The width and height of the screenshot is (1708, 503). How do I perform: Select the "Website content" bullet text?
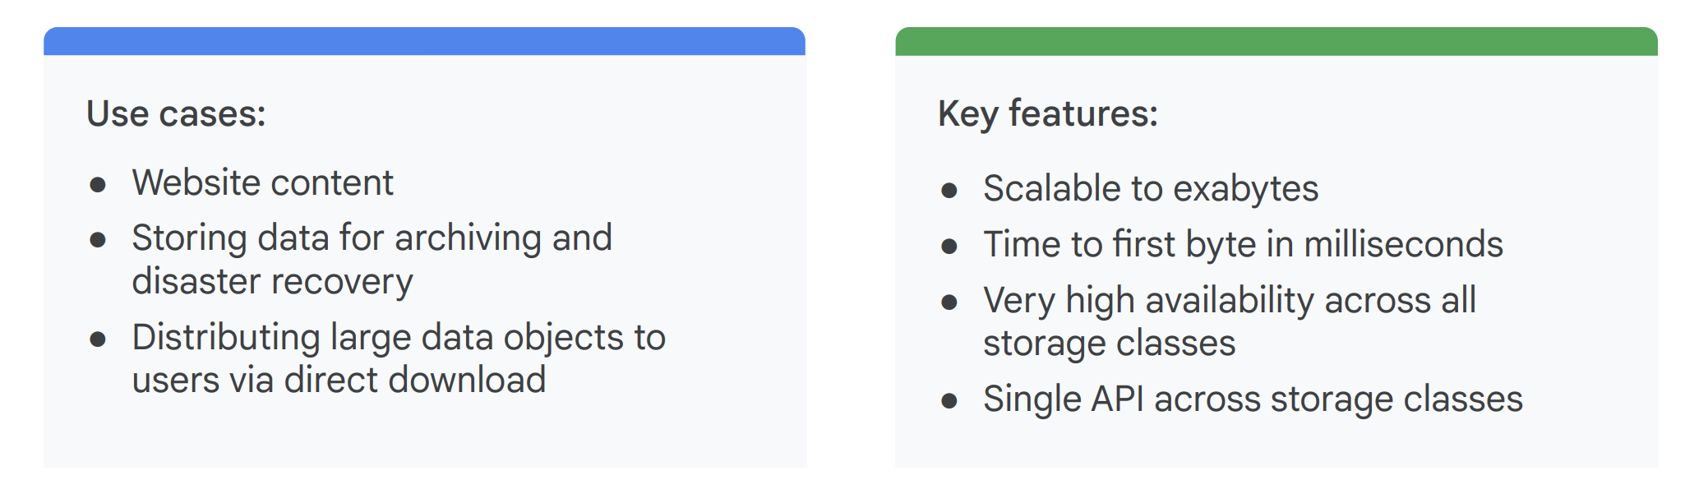pos(262,182)
